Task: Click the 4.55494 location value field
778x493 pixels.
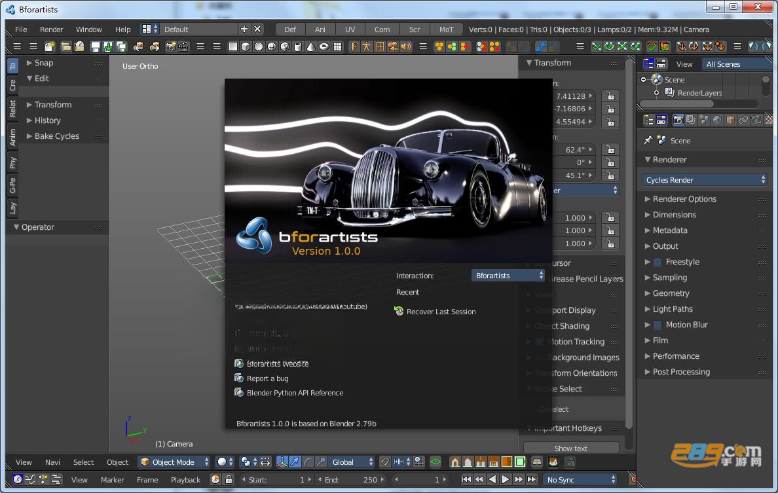Action: click(572, 122)
